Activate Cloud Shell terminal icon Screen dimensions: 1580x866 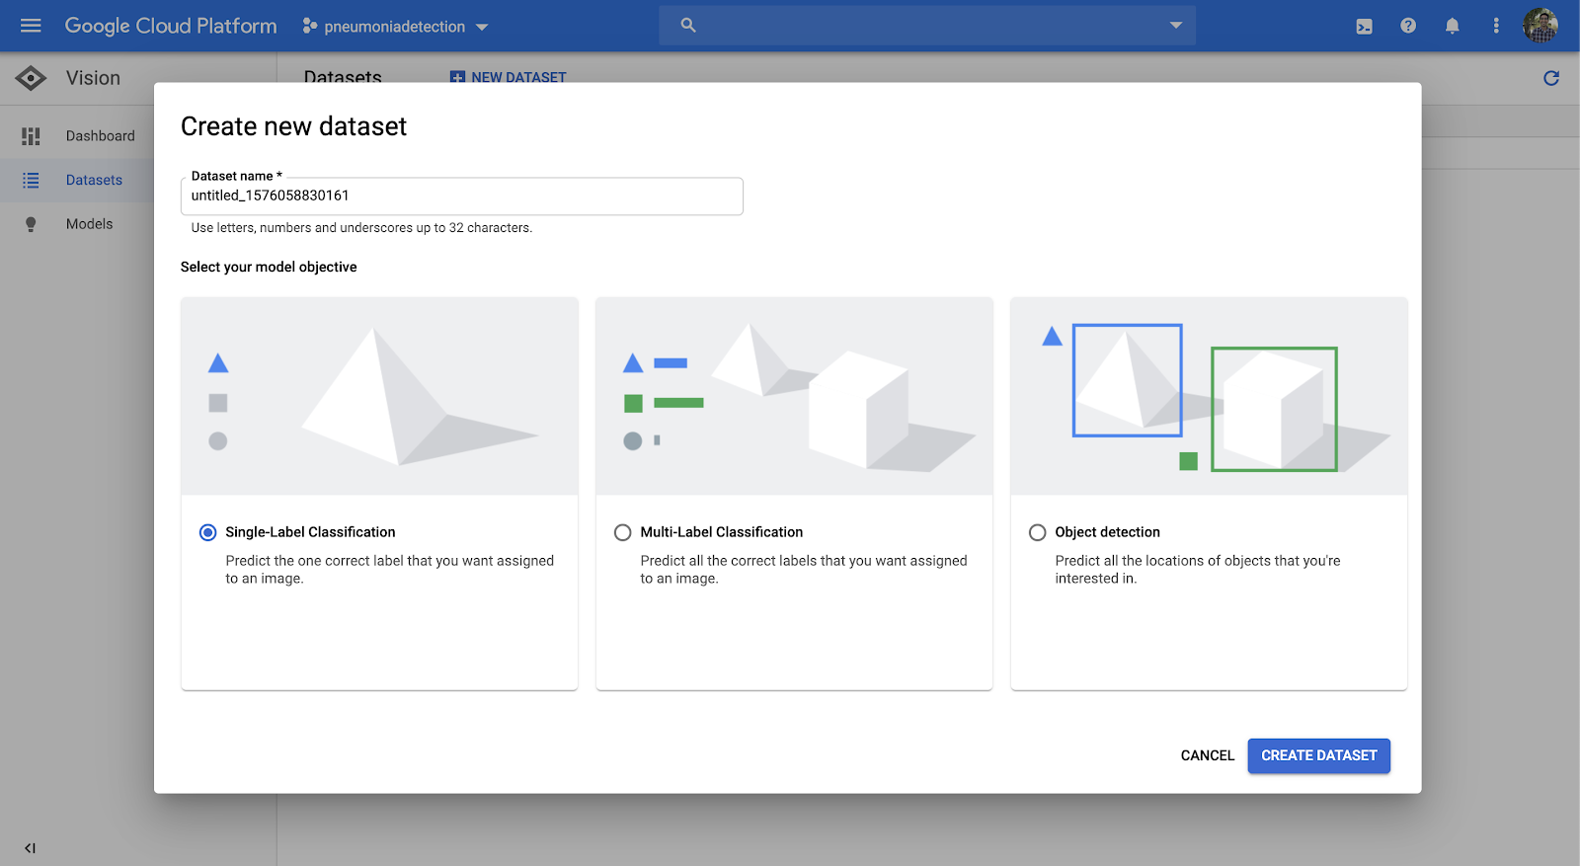coord(1364,27)
